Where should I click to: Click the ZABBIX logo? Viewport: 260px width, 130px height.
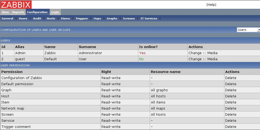(x=16, y=5)
